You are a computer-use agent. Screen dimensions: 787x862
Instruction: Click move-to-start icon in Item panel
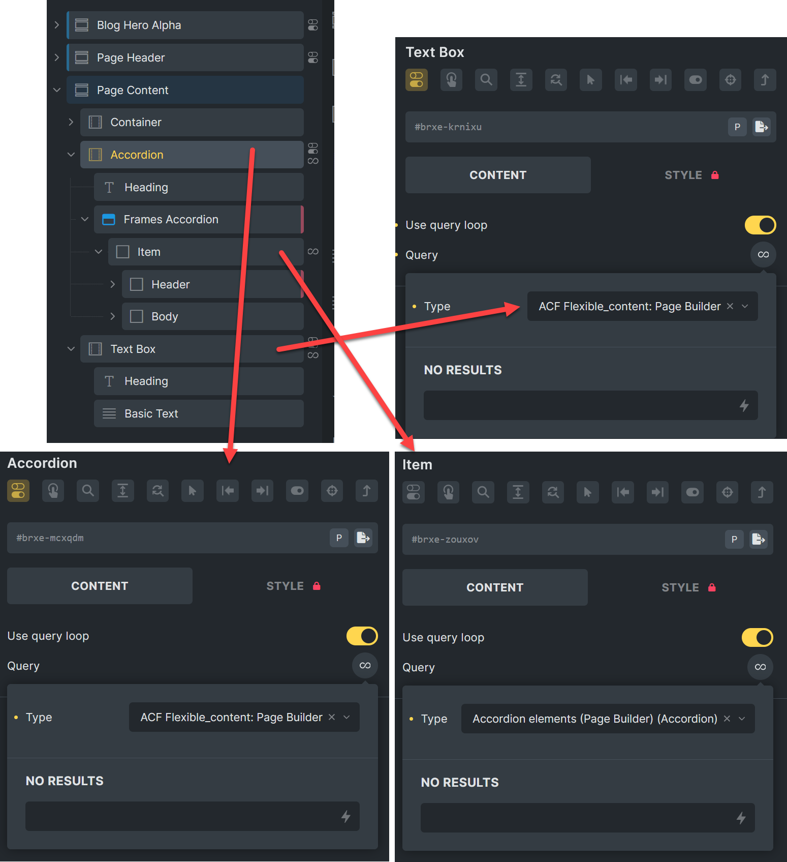pyautogui.click(x=623, y=492)
